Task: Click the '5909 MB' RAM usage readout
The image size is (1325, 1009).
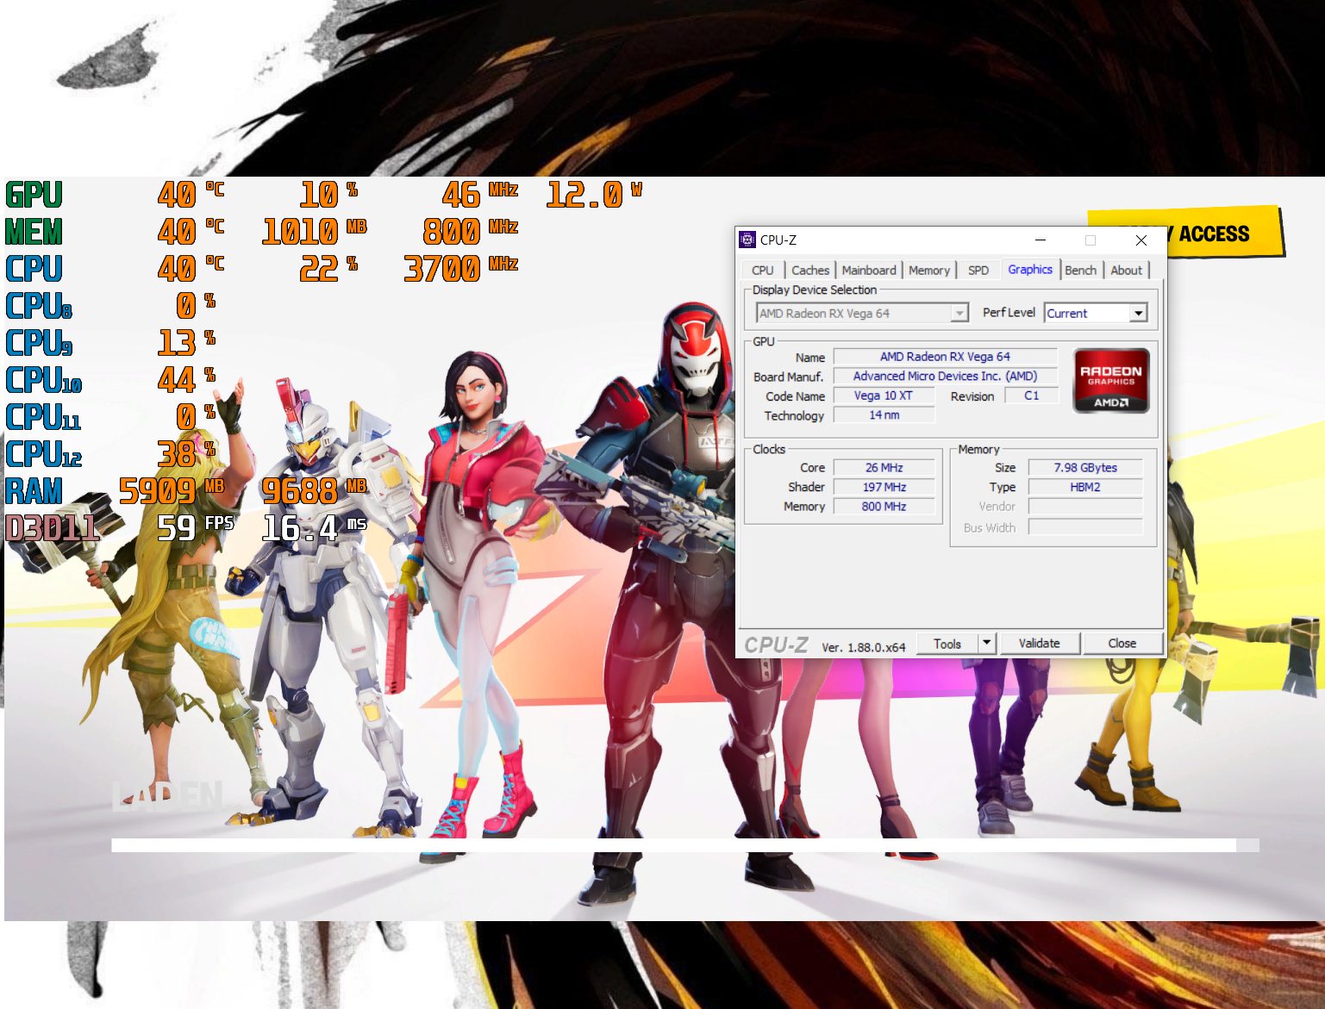Action: (x=172, y=491)
